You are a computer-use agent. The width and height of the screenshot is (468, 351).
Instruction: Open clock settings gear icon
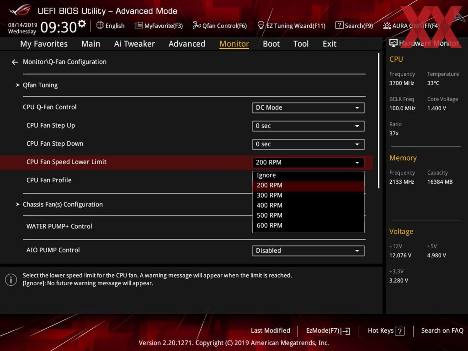[x=82, y=23]
